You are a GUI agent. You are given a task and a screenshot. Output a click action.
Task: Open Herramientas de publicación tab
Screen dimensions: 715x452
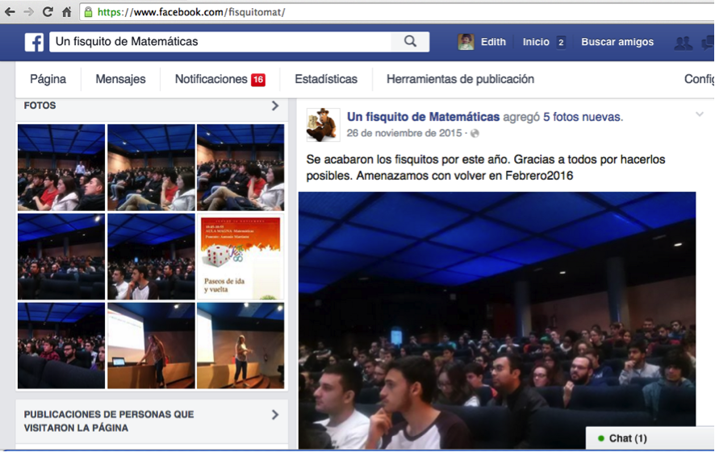[x=460, y=79]
